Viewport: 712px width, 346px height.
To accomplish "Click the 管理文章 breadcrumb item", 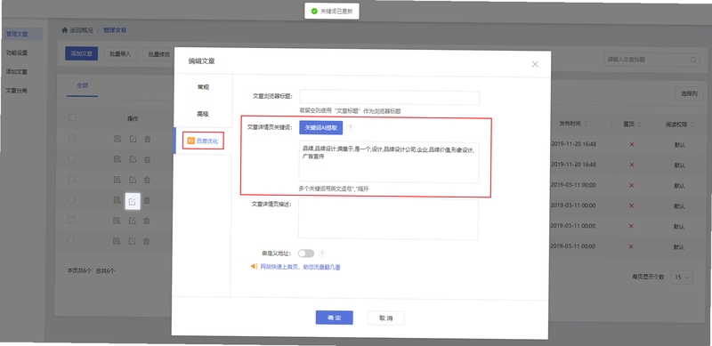I will click(115, 30).
